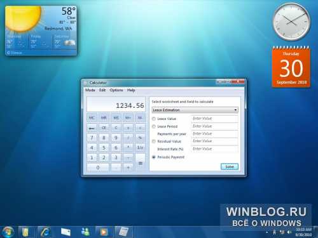Click the minus key
318x238 pixels.
pos(128,157)
